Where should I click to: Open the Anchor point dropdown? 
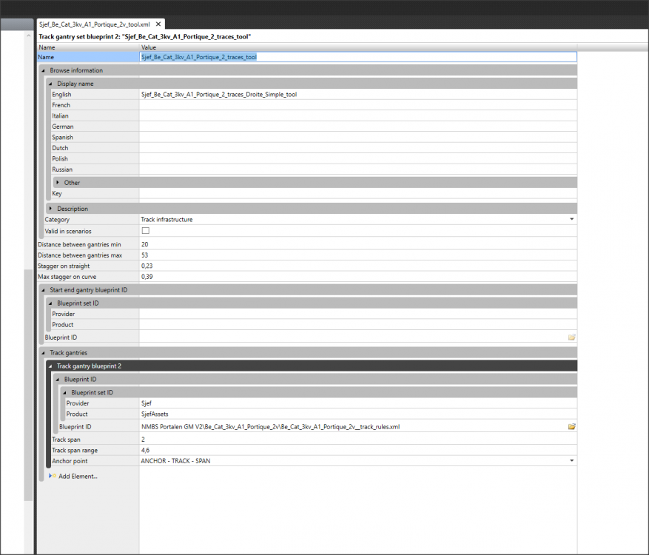[571, 461]
